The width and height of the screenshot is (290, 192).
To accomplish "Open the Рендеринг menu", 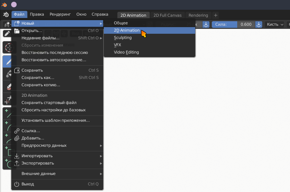I will pos(60,14).
